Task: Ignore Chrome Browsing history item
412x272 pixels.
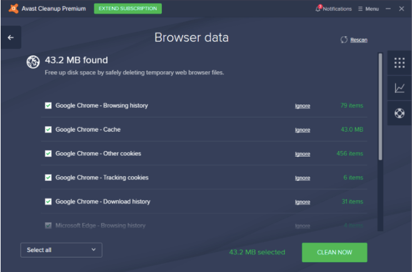Action: click(x=303, y=105)
